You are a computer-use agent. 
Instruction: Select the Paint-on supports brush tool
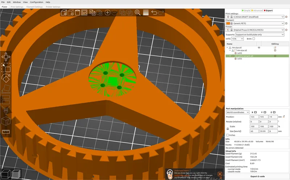point(6,110)
